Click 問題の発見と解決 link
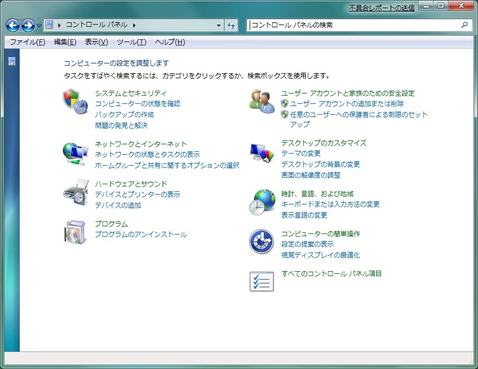Screen dimensions: 478x369 click(121, 125)
